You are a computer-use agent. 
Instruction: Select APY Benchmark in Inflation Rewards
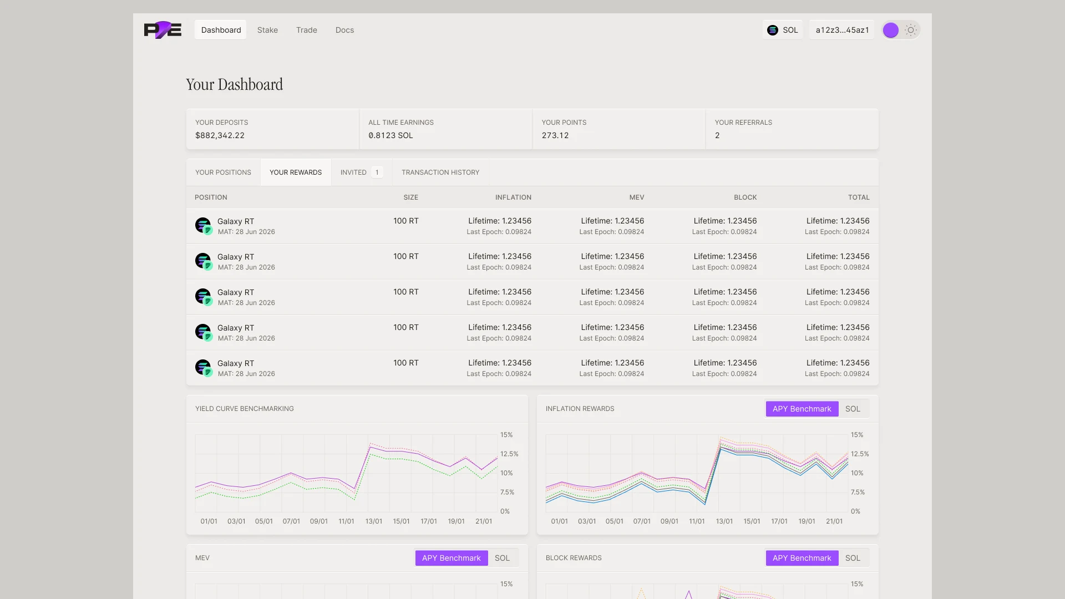802,409
